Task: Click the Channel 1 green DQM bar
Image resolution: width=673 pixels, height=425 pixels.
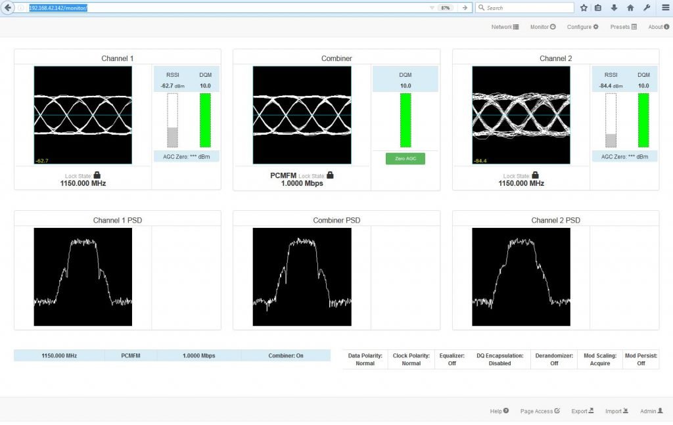Action: click(205, 120)
